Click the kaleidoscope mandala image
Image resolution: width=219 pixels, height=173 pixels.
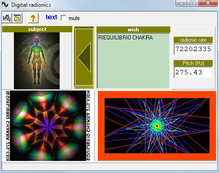(48, 126)
